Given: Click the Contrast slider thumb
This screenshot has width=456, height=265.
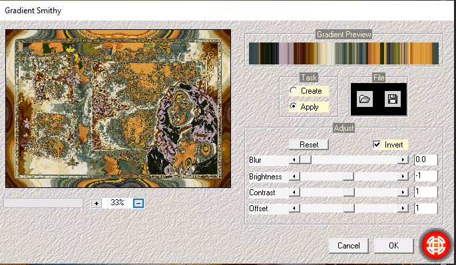Looking at the screenshot, I should point(349,192).
